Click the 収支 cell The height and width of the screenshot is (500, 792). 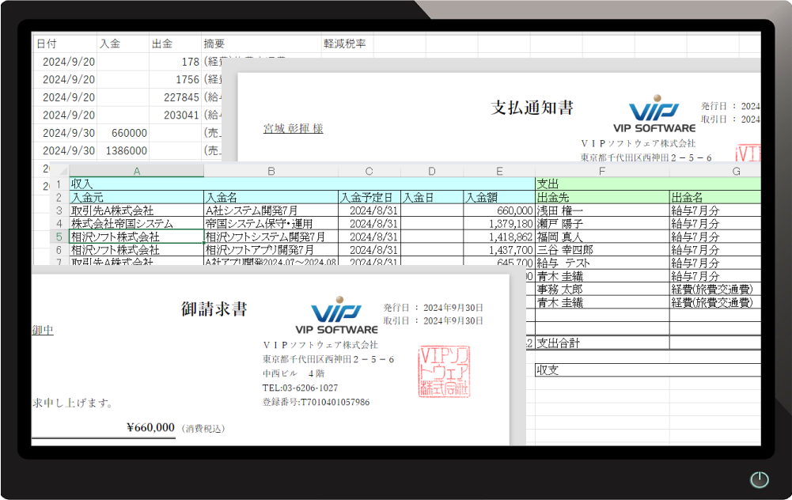[x=548, y=369]
